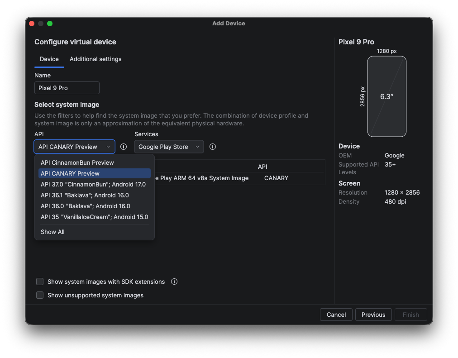Screen dimensions: 458x358
Task: Enable Show system images with SDK extensions
Action: (40, 282)
